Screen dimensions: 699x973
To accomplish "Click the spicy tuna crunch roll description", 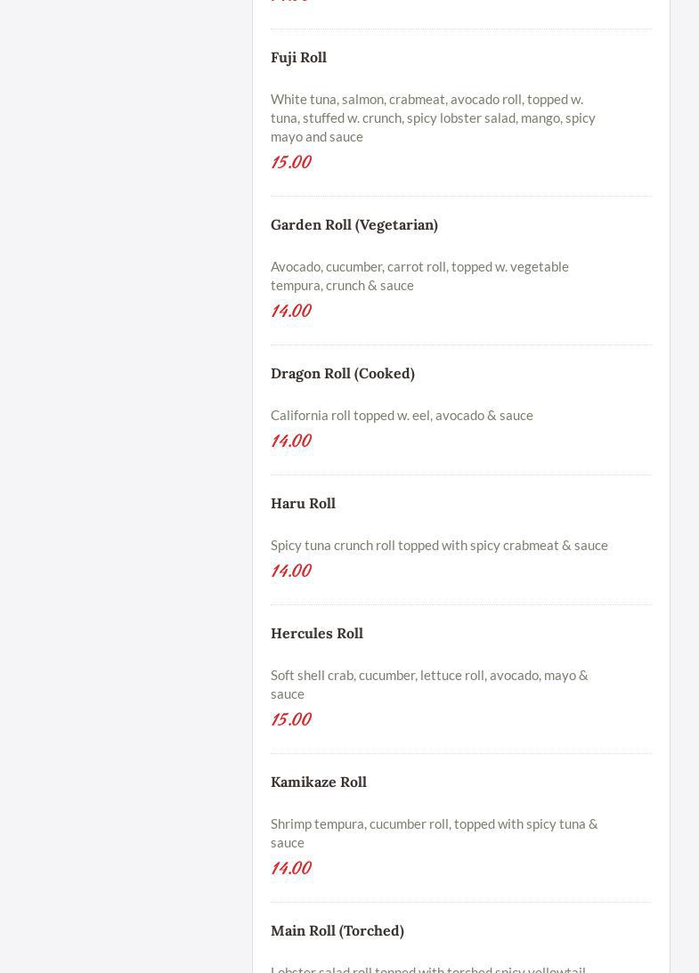I will click(x=439, y=545).
